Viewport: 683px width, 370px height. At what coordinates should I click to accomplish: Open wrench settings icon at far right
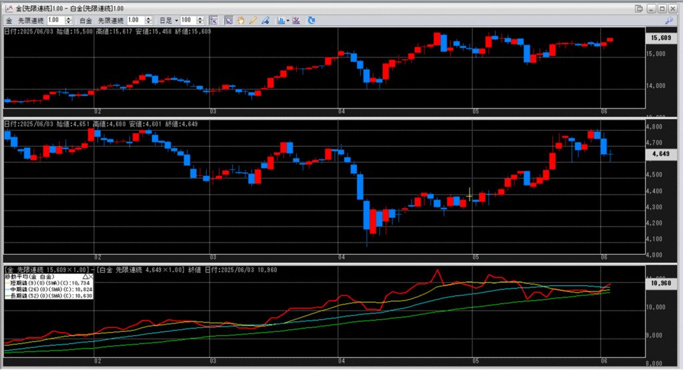(x=670, y=21)
